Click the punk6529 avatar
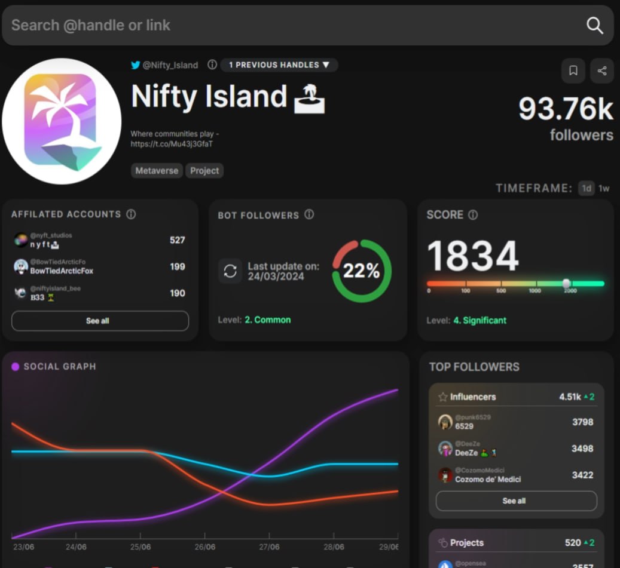 click(x=445, y=422)
